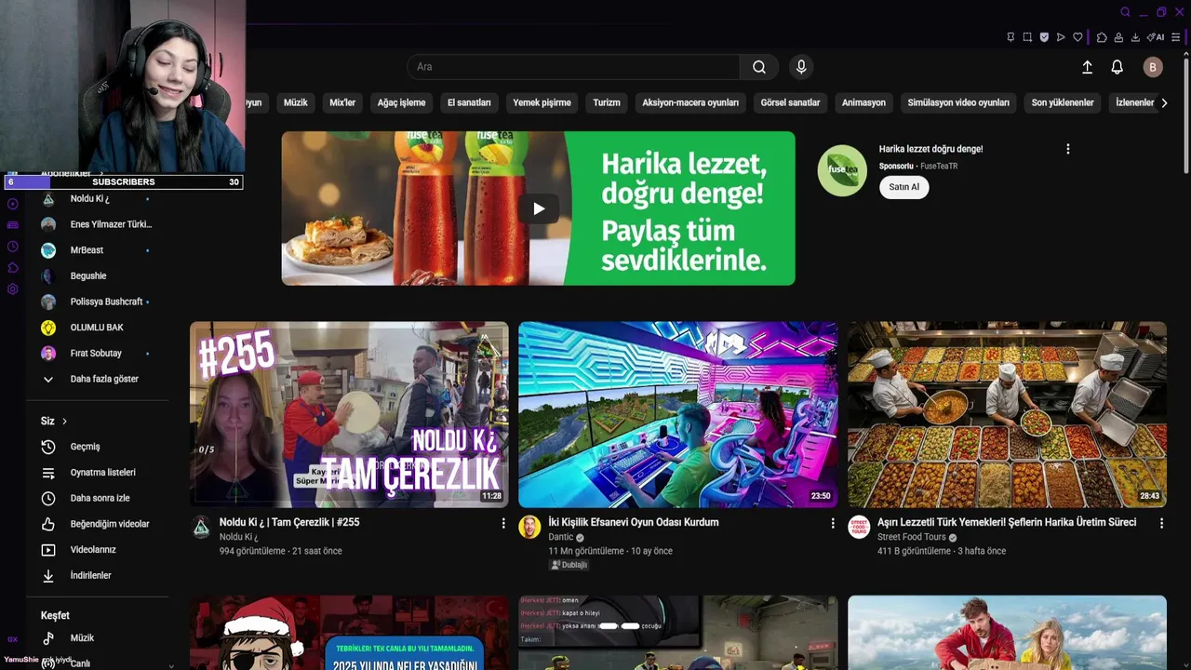This screenshot has height=670, width=1191.
Task: Open MrBeast subscription channel
Action: click(x=97, y=250)
